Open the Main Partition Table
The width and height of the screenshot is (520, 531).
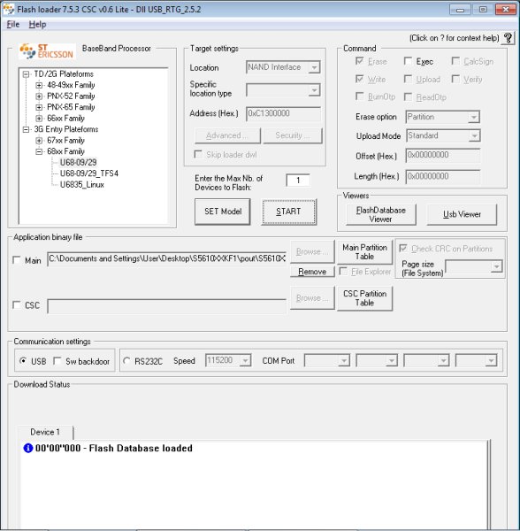[x=364, y=252]
